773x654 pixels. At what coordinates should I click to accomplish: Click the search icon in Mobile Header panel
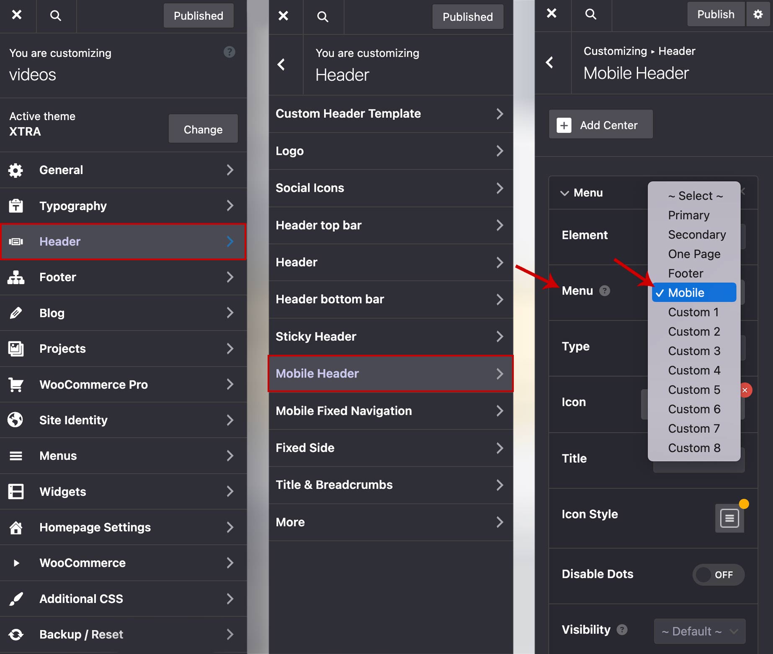tap(590, 14)
